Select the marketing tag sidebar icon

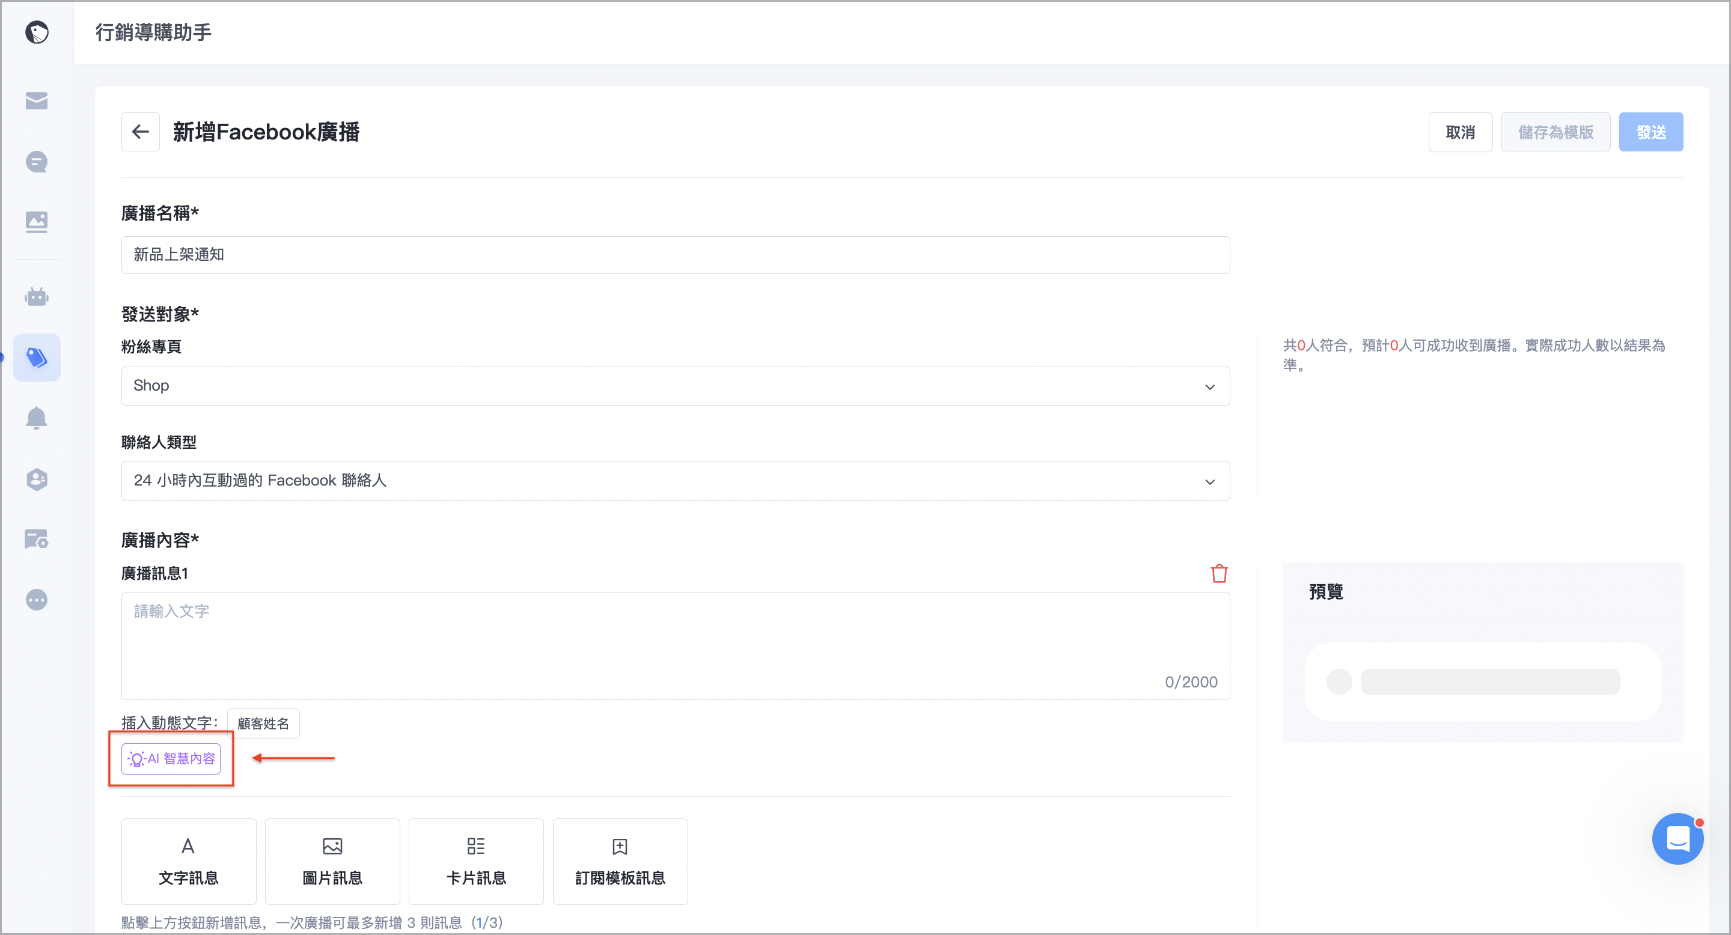(x=36, y=358)
